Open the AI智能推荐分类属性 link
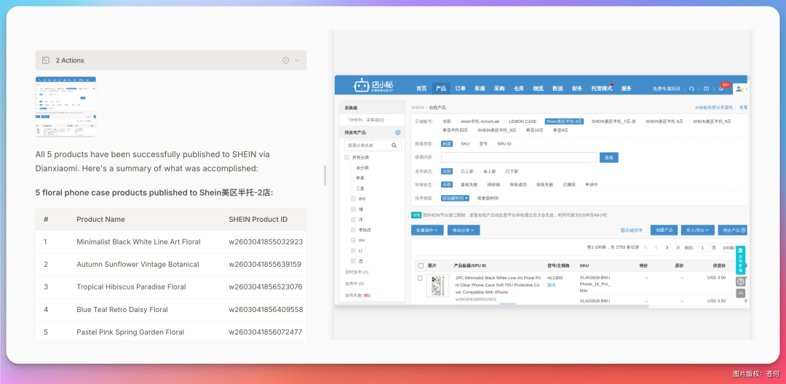Image resolution: width=786 pixels, height=384 pixels. [714, 108]
